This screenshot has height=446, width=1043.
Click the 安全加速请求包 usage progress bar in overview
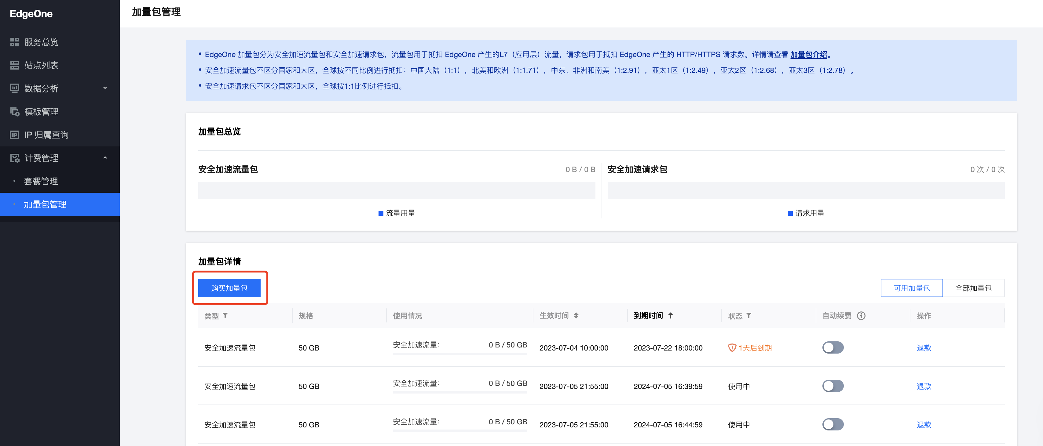click(x=806, y=190)
